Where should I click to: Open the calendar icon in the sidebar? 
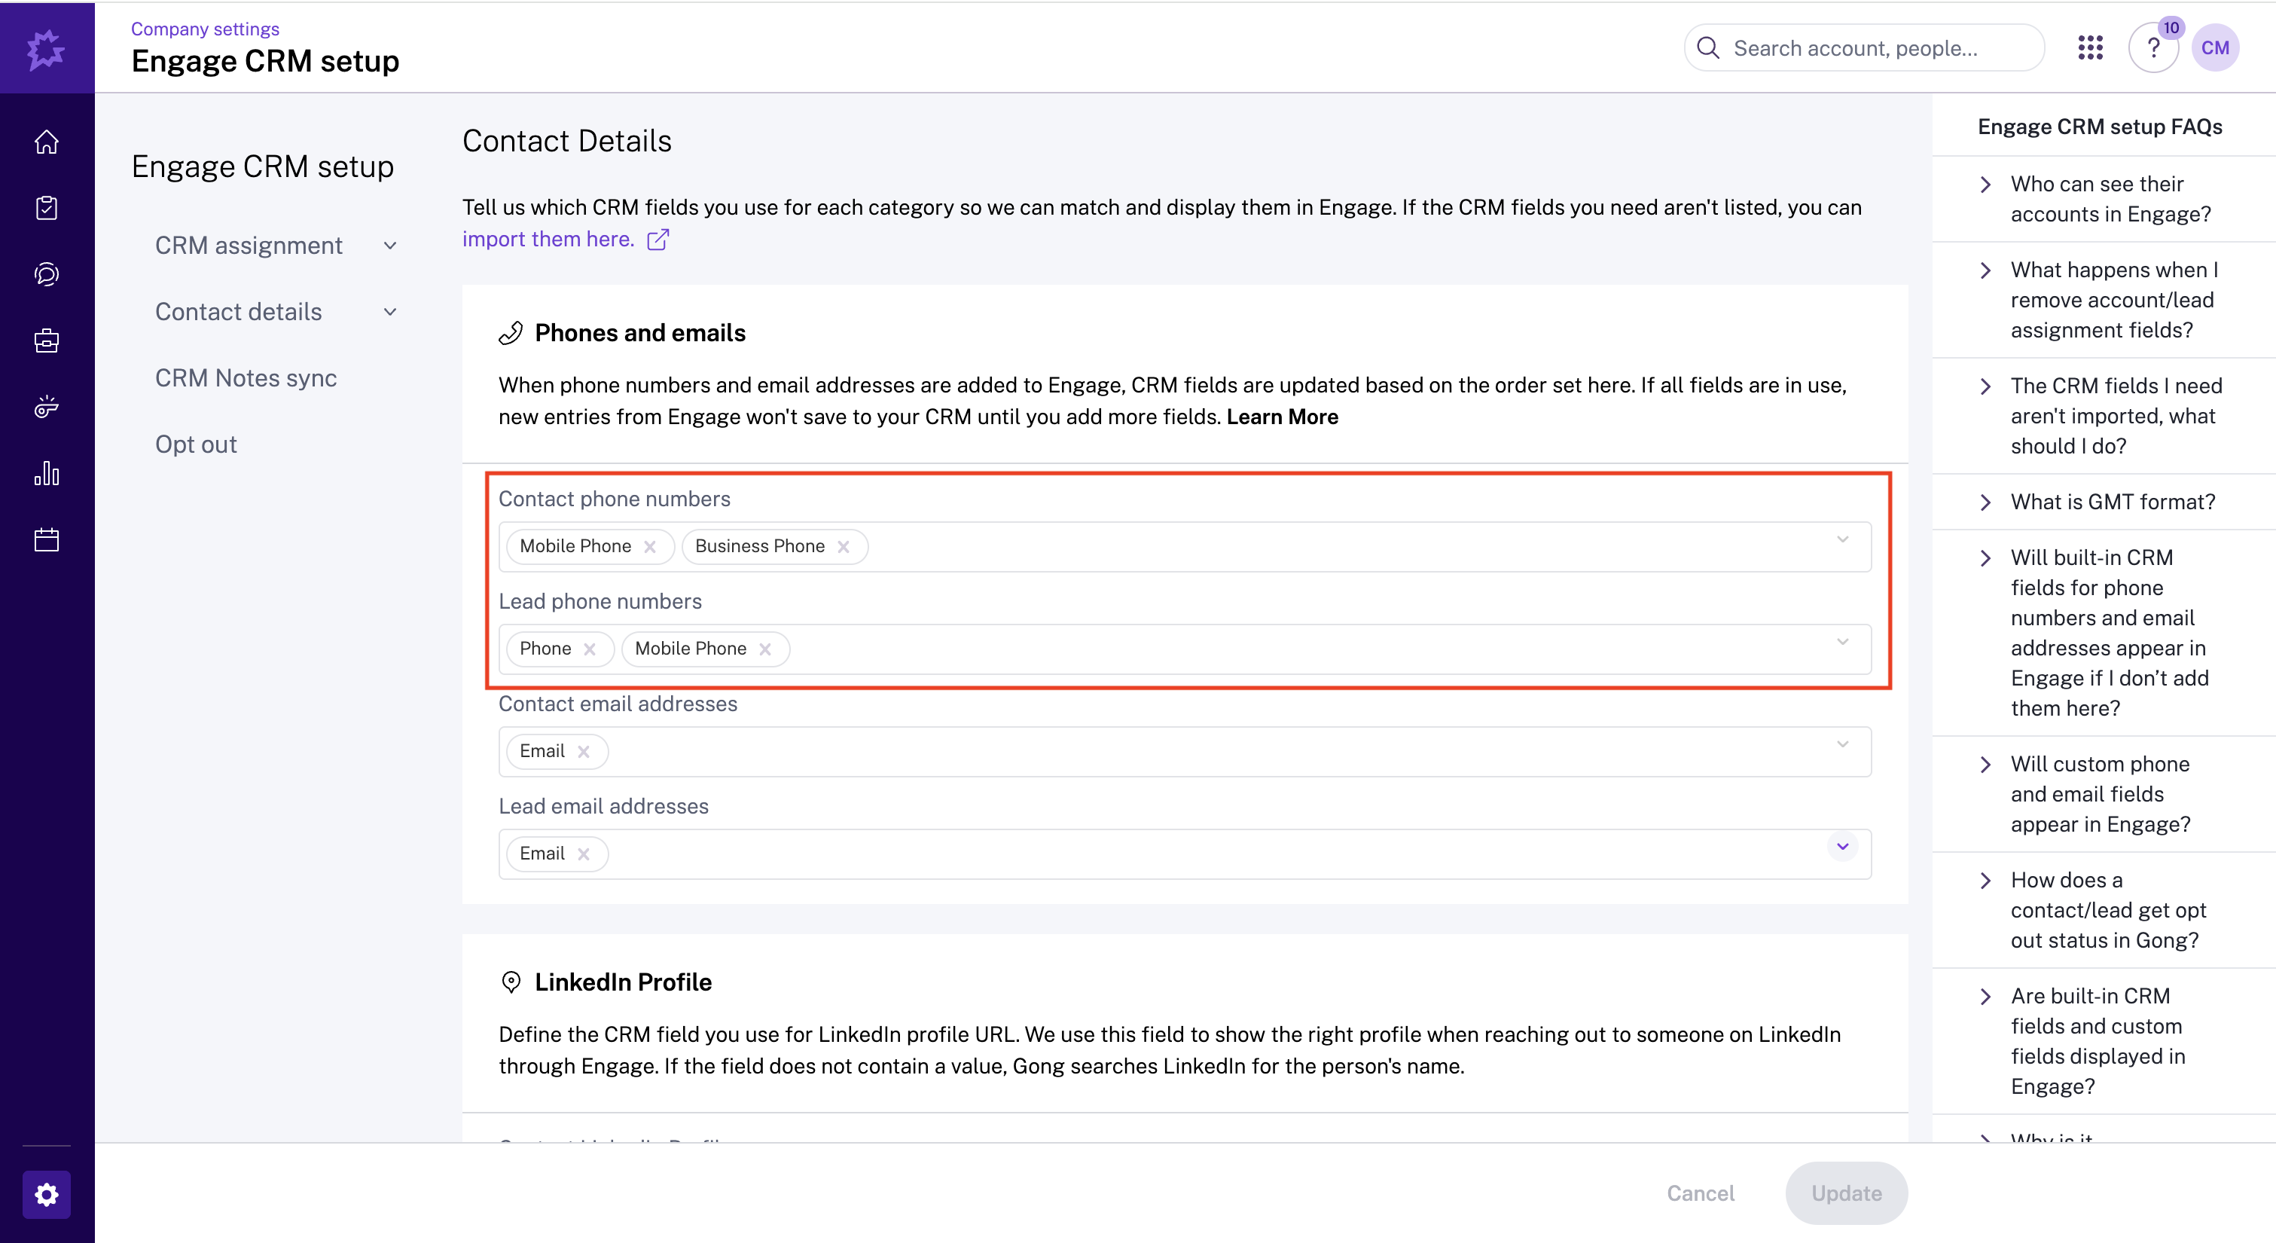coord(47,539)
